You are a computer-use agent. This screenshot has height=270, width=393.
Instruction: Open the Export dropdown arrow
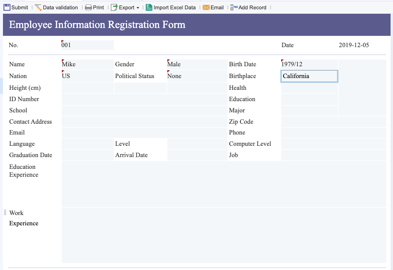click(x=138, y=8)
